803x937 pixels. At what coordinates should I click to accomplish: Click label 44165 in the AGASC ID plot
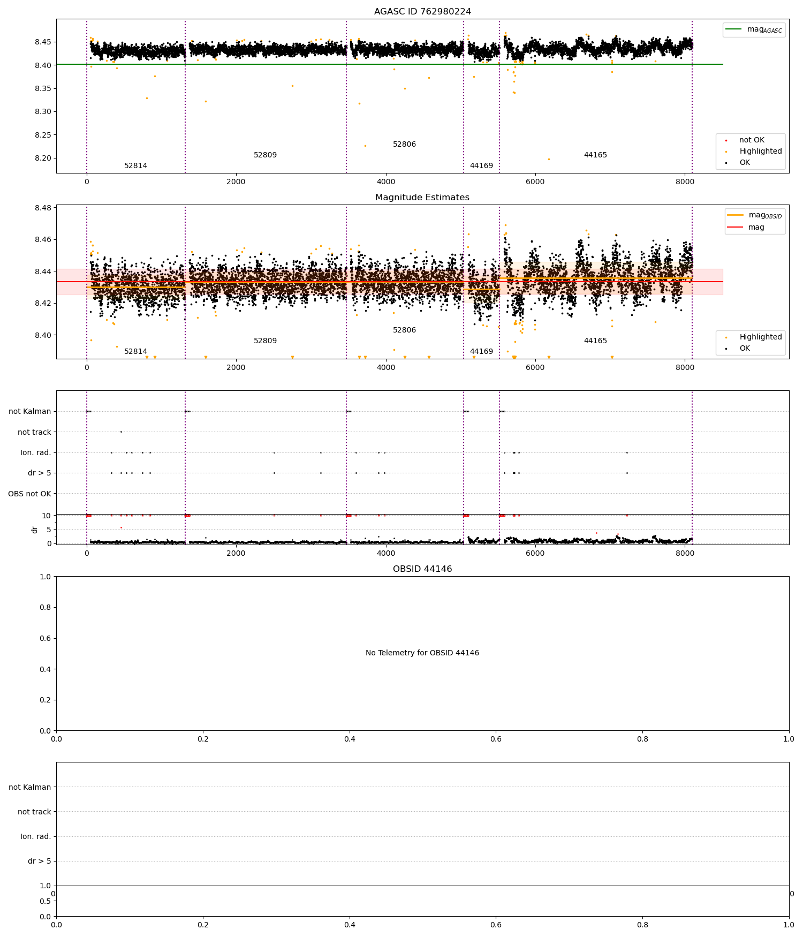click(x=596, y=155)
